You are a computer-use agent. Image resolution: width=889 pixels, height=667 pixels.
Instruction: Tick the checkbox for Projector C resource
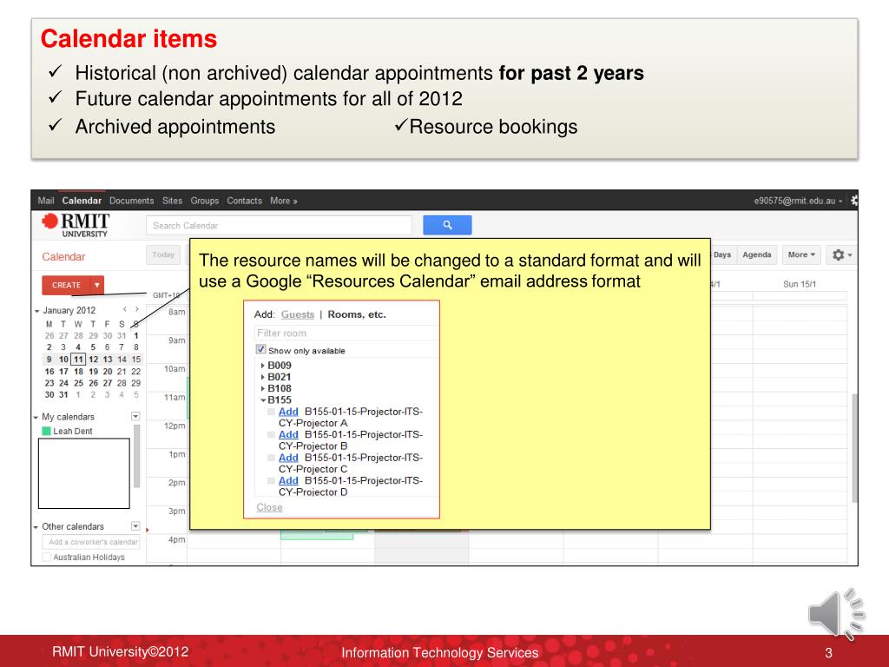[x=272, y=458]
